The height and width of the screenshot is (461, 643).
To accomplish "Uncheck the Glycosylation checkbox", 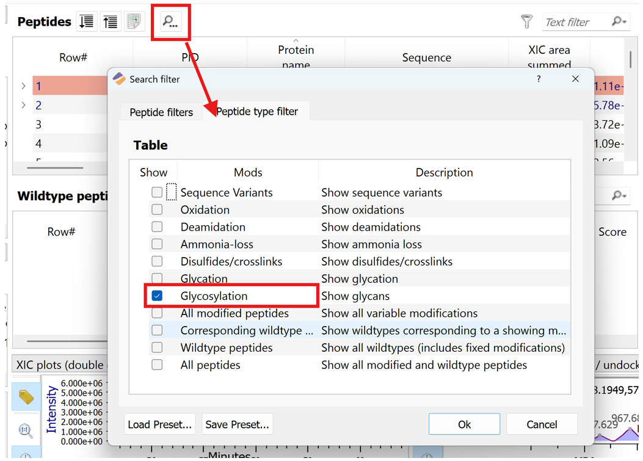I will click(x=157, y=296).
